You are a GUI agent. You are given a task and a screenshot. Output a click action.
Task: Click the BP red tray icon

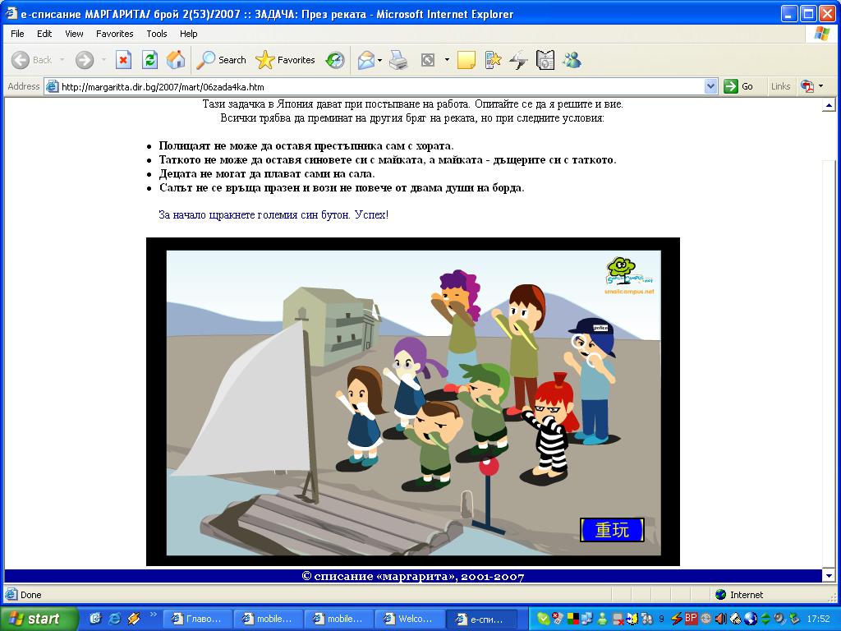691,618
